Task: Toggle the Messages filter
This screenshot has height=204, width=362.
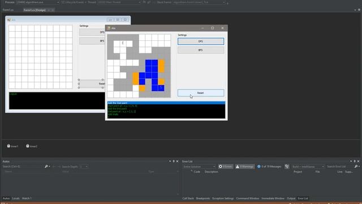Action: pos(269,167)
